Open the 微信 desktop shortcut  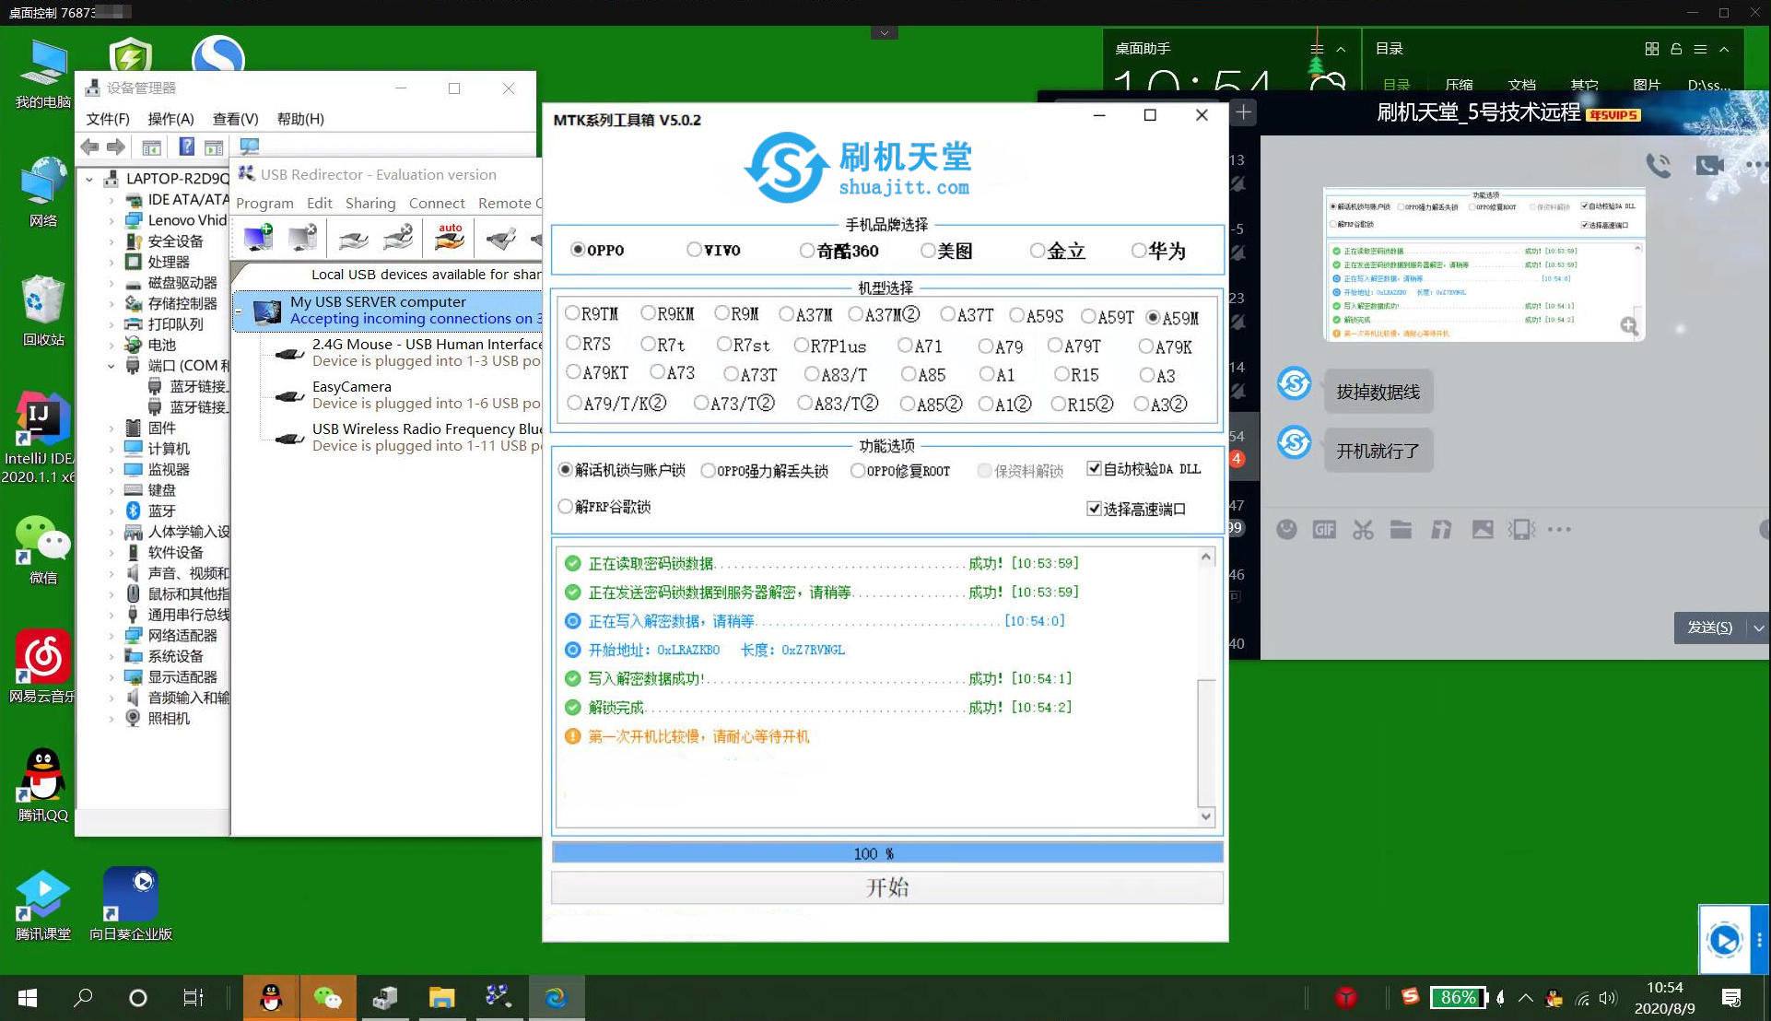[x=42, y=550]
